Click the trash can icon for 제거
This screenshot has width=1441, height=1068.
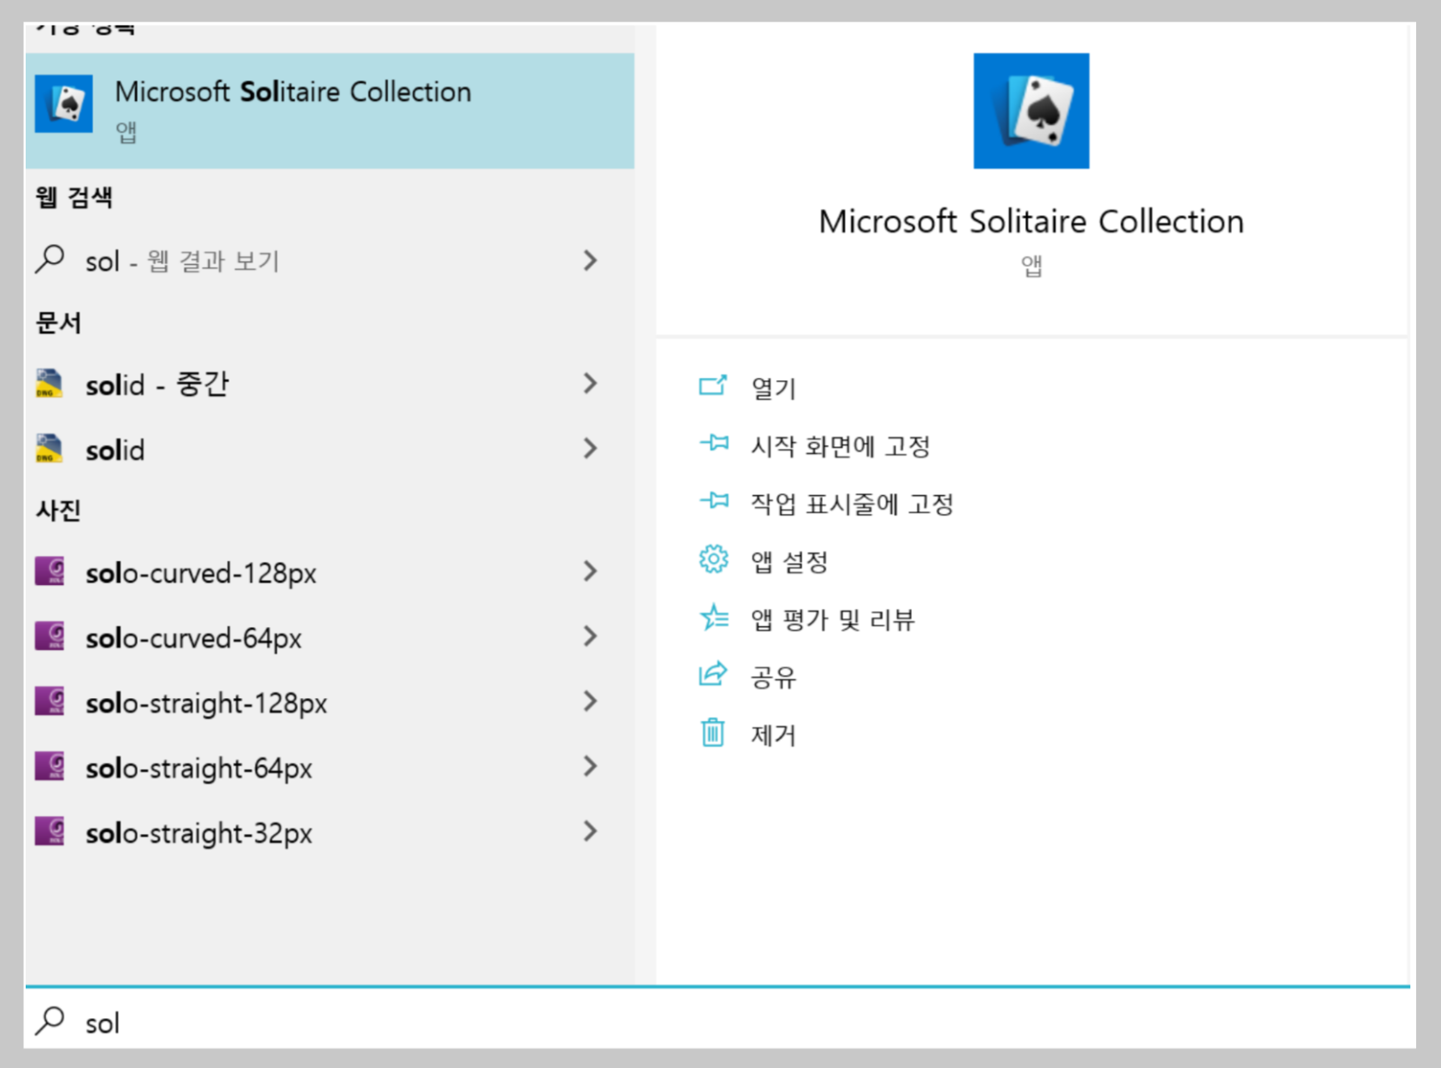point(712,732)
